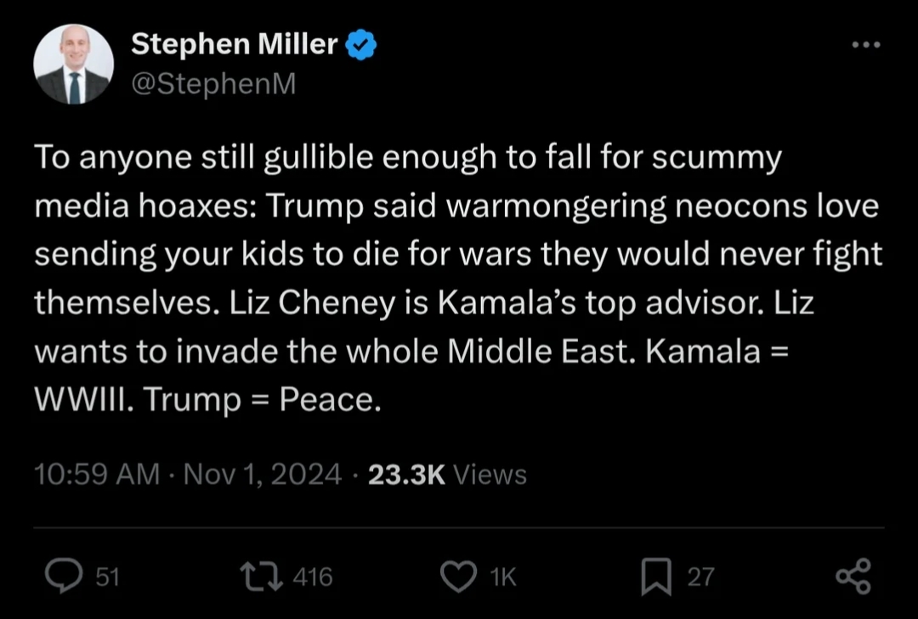Bookmark this post using the bookmark icon

[655, 577]
